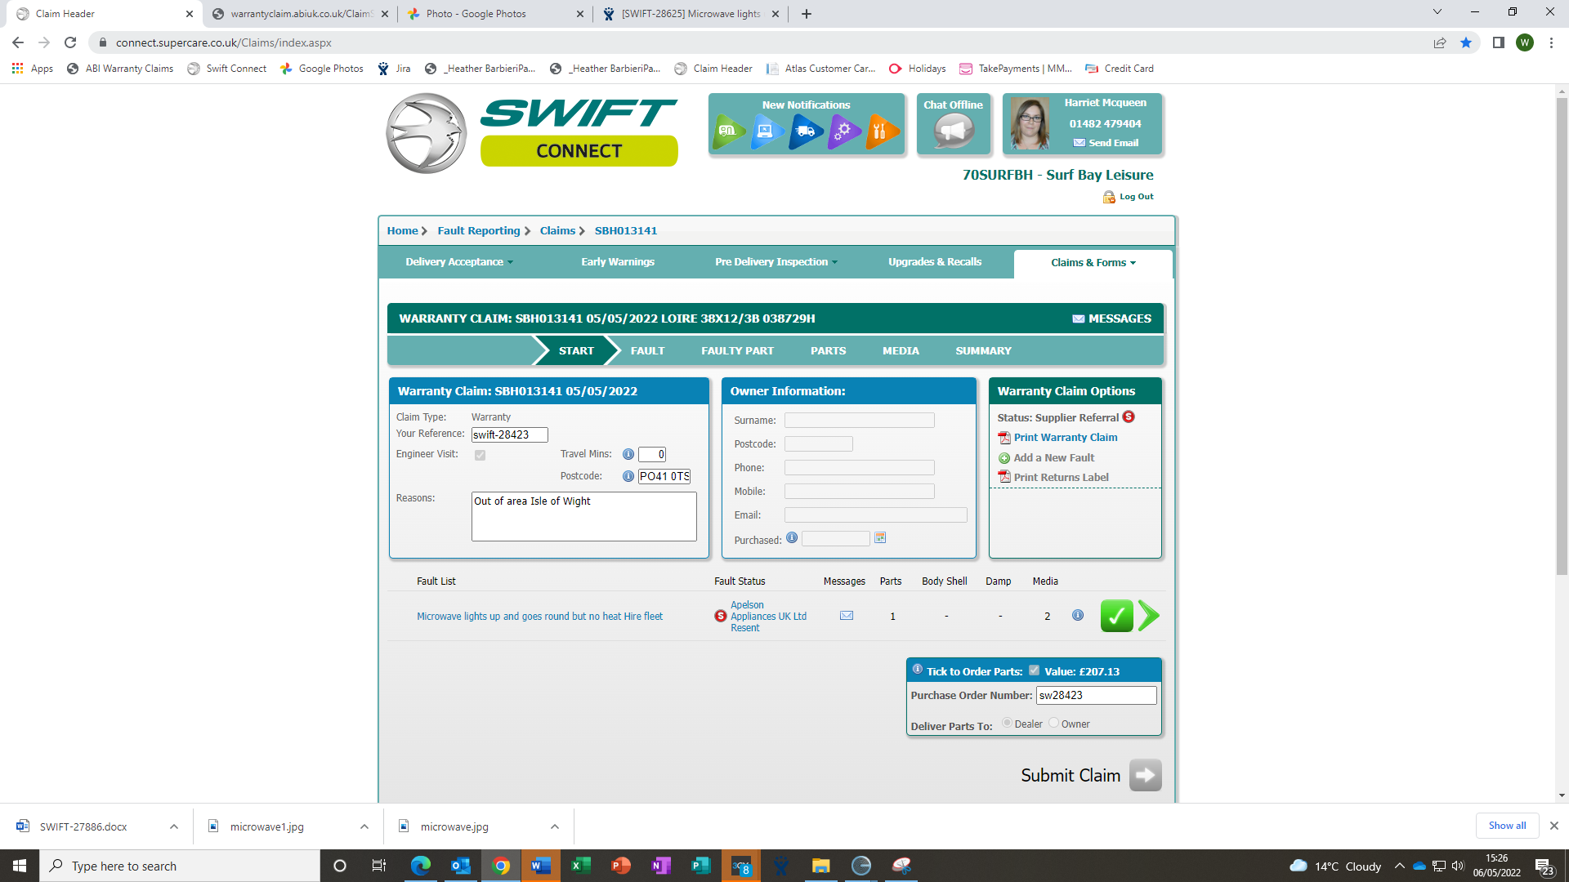Image resolution: width=1569 pixels, height=882 pixels.
Task: Click the purple gears notification icon
Action: [x=843, y=131]
